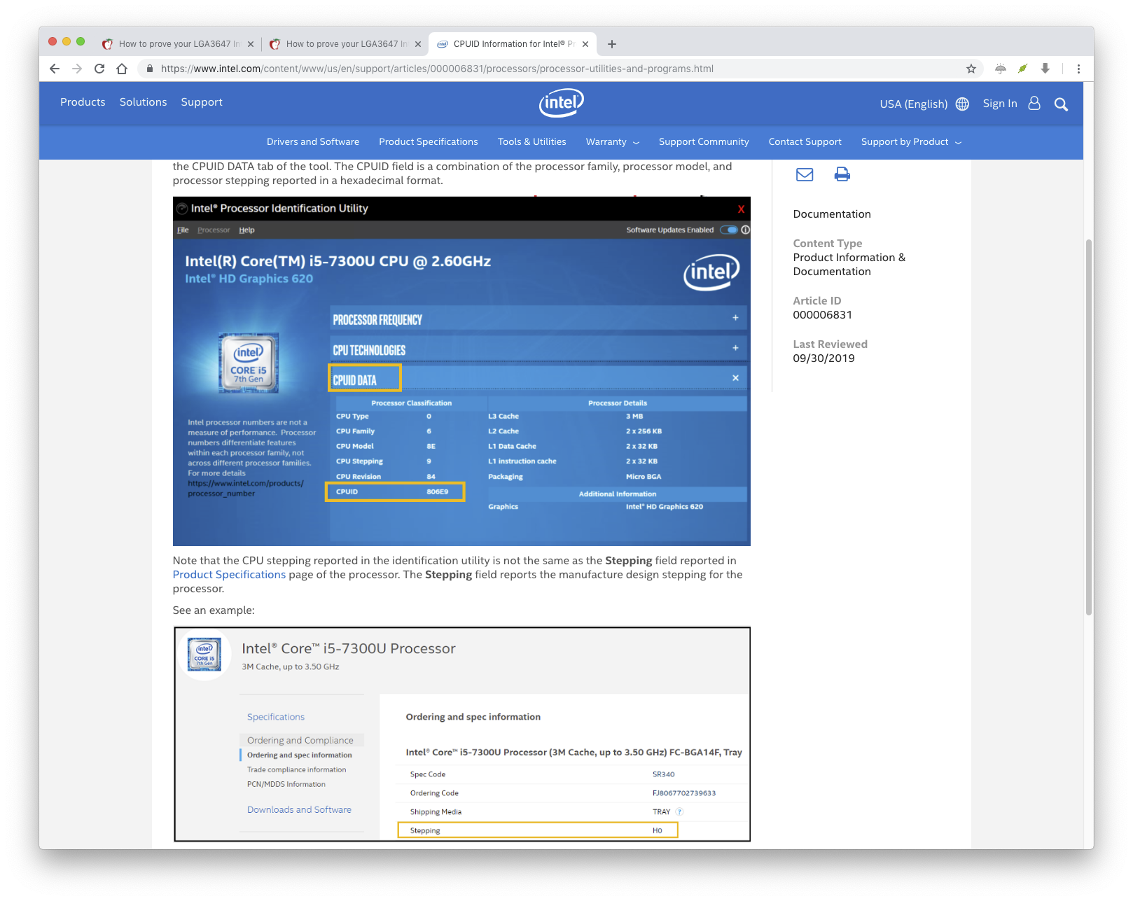The height and width of the screenshot is (901, 1133).
Task: Email this article via envelope icon
Action: 805,174
